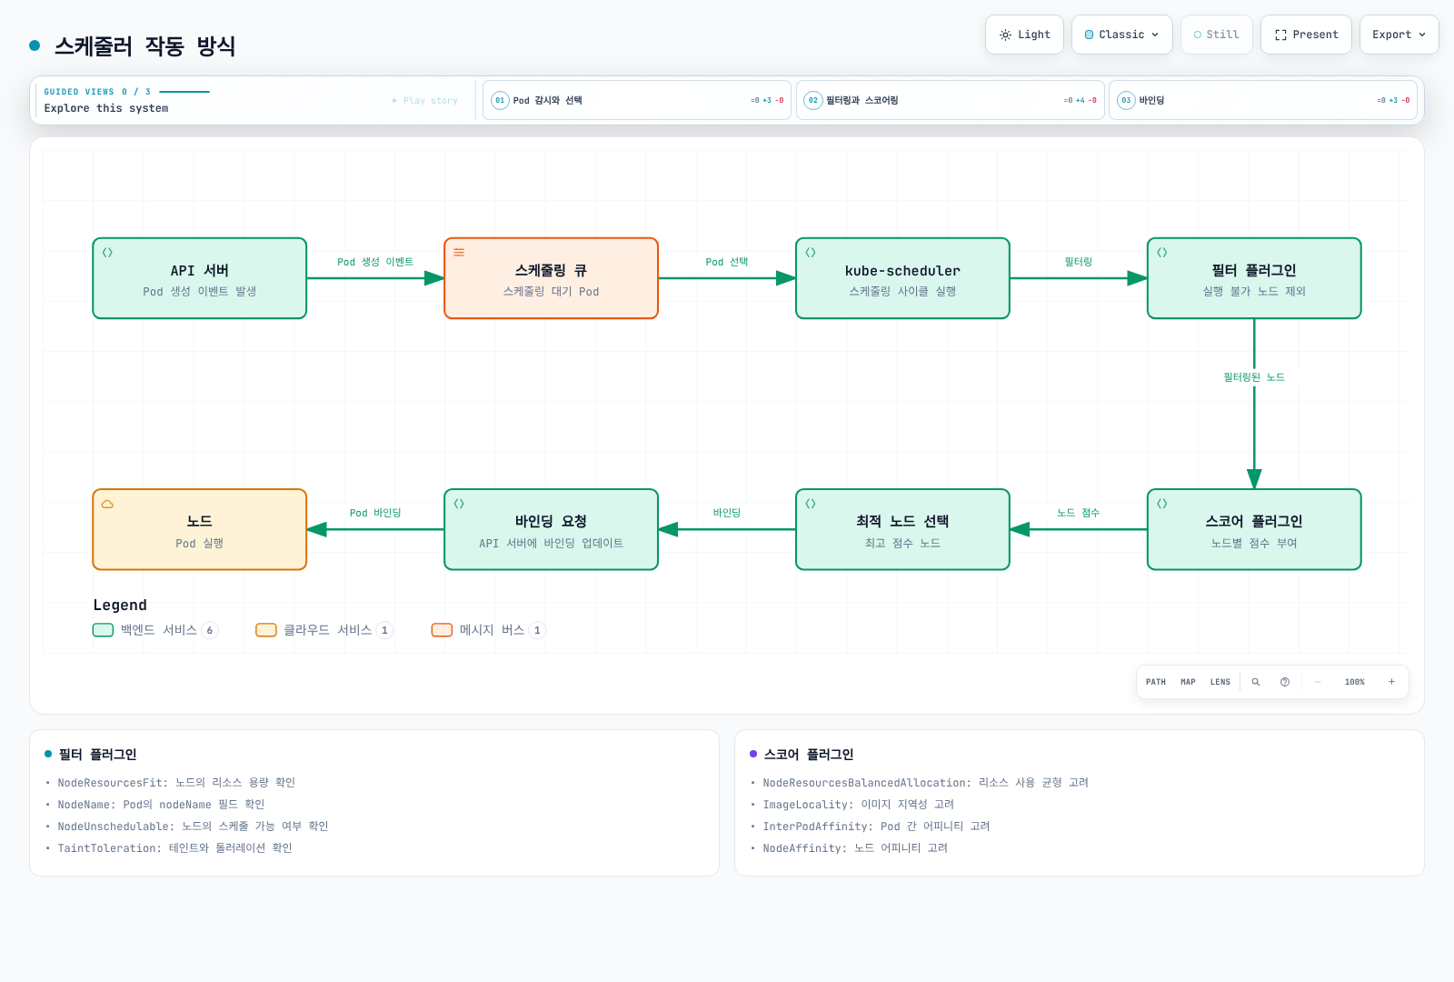Click the NodeResourcesFit list item
Image resolution: width=1454 pixels, height=982 pixels.
pos(176,783)
